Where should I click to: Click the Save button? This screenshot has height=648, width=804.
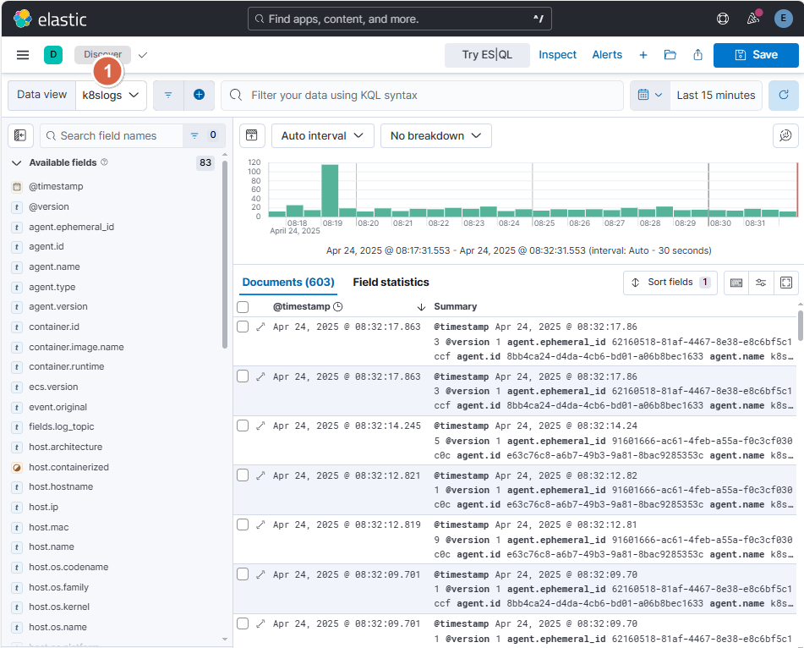tap(756, 55)
